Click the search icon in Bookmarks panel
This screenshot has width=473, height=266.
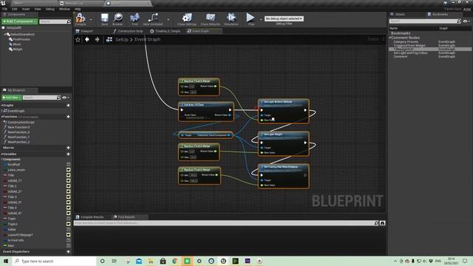[x=459, y=21]
